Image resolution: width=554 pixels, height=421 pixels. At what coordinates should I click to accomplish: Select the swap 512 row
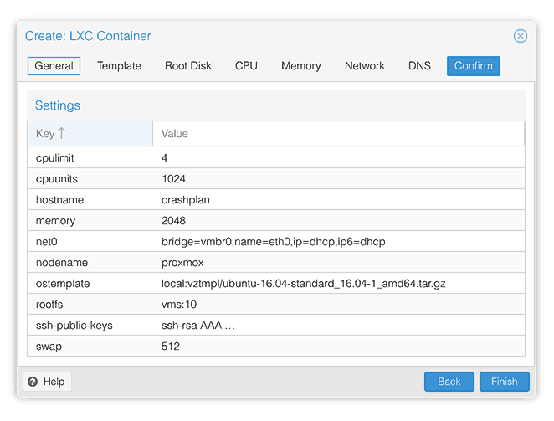coord(276,346)
